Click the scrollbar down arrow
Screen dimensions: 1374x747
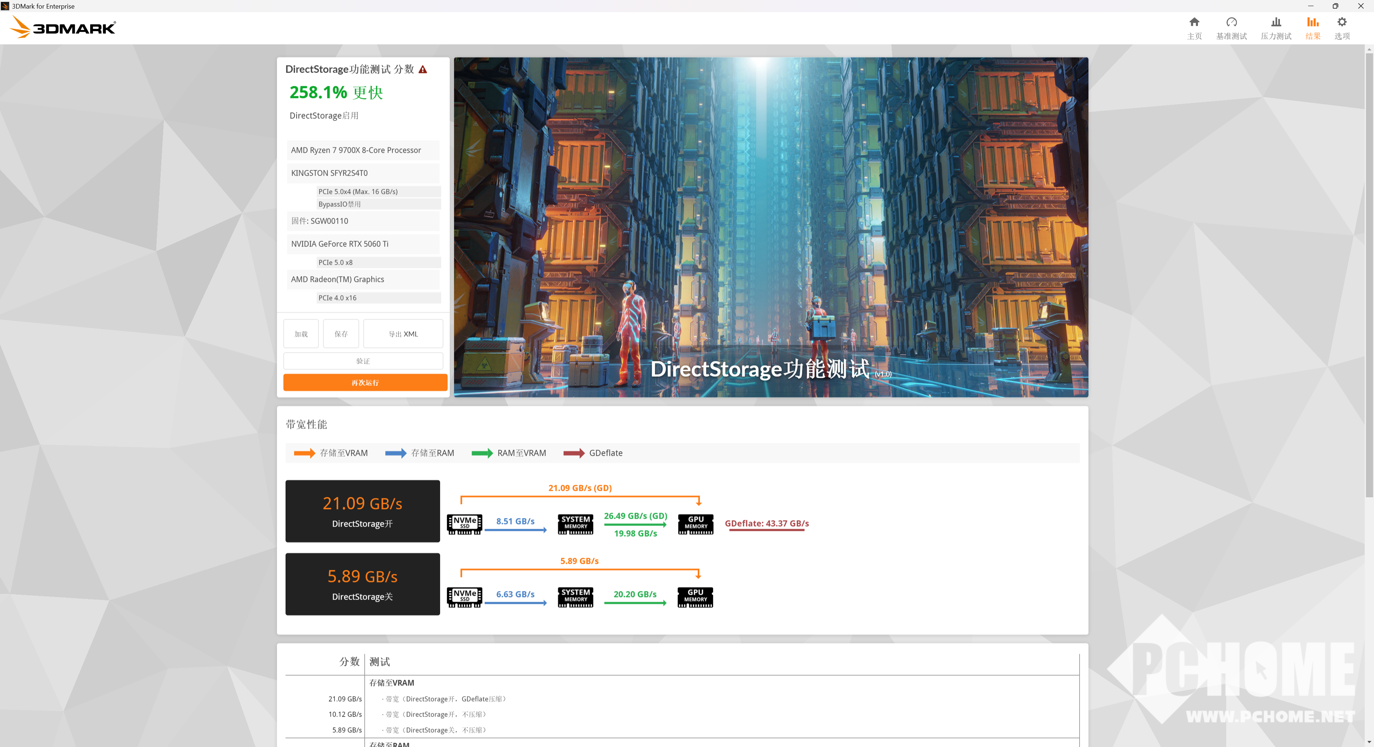click(x=1369, y=742)
